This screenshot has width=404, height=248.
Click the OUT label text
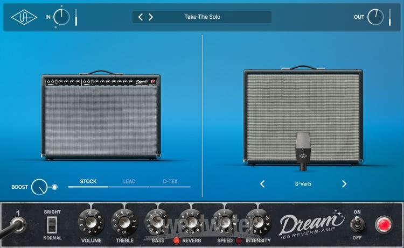coord(359,17)
